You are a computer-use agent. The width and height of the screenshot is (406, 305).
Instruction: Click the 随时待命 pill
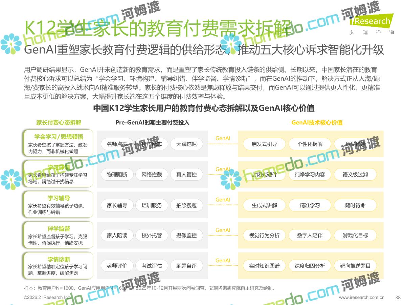pos(355,205)
